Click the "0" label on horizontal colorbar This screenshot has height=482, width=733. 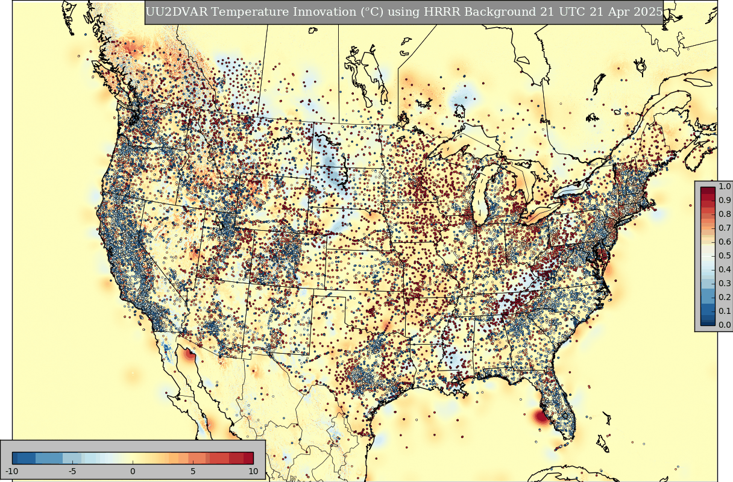click(133, 471)
